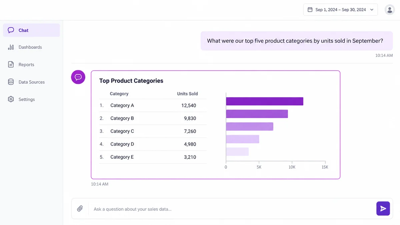Click the paperclip attachment icon
This screenshot has height=225, width=400.
coord(80,209)
